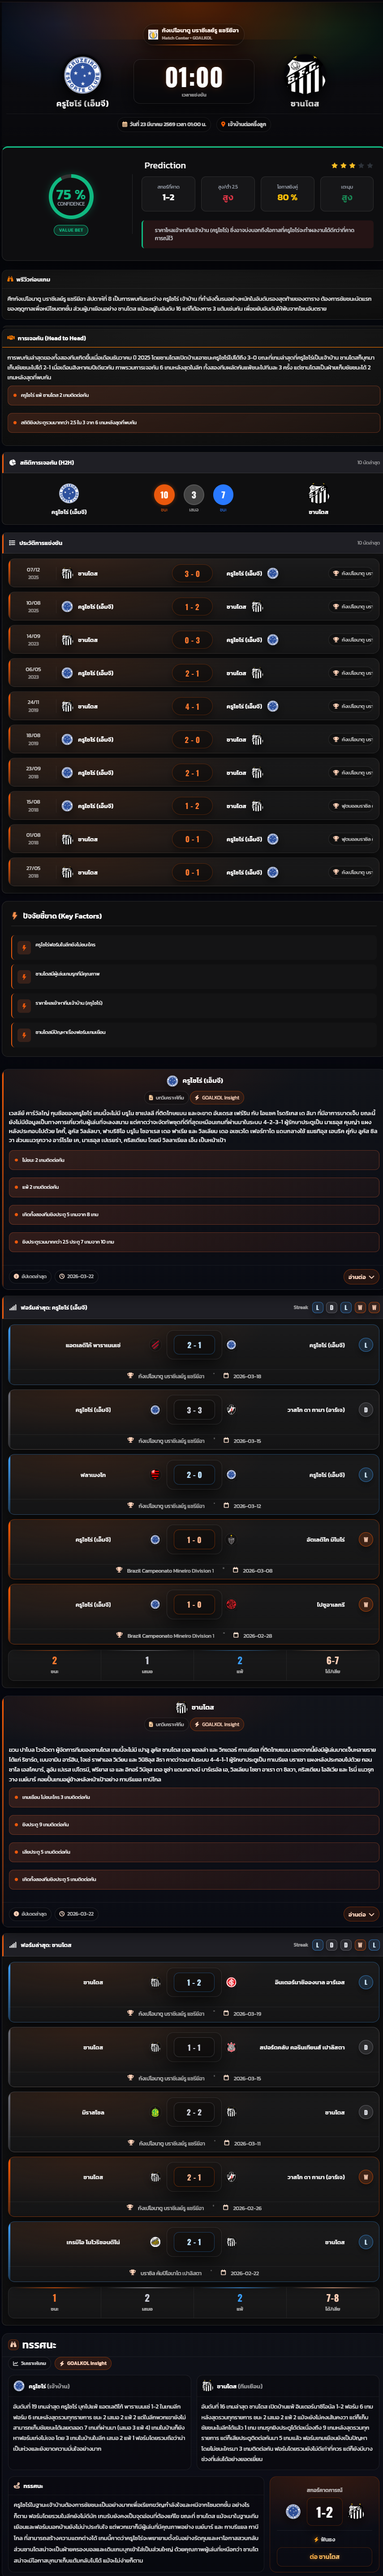Image resolution: width=383 pixels, height=2576 pixels.
Task: Open the 3 - 0 result row dated 07/12
Action: (x=192, y=574)
